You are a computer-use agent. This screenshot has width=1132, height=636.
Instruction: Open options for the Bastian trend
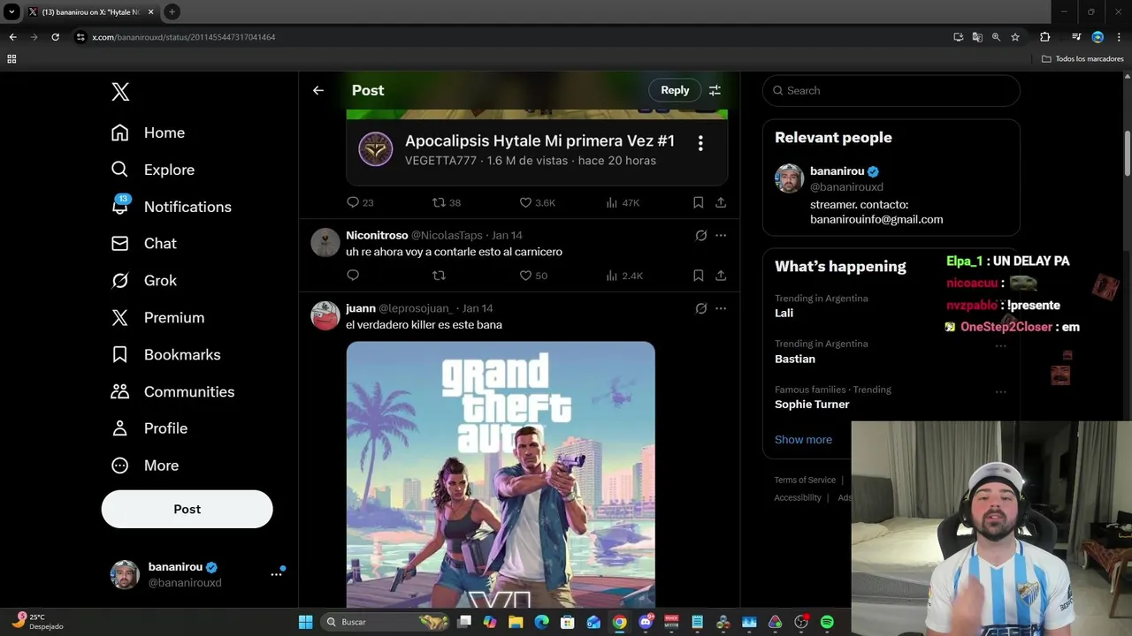1000,345
